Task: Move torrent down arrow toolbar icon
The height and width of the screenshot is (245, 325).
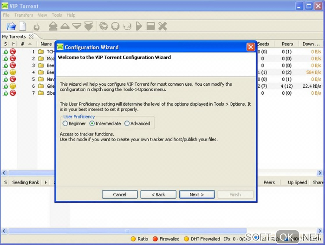Action: (x=77, y=26)
